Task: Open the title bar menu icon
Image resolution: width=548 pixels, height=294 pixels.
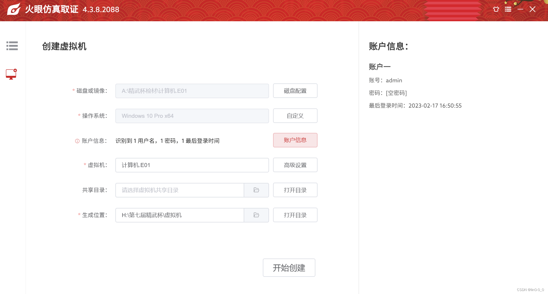Action: click(x=508, y=9)
